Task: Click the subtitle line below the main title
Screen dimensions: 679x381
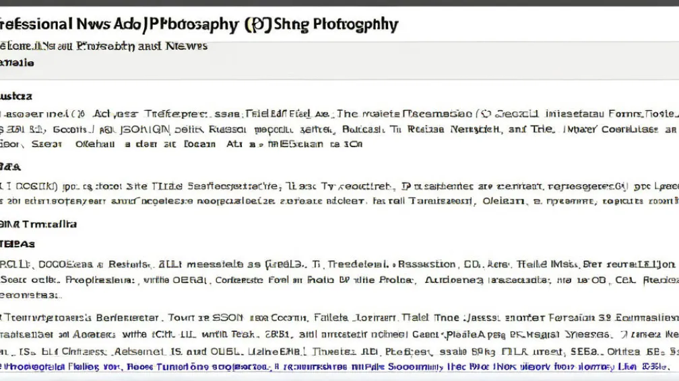Action: pyautogui.click(x=104, y=46)
